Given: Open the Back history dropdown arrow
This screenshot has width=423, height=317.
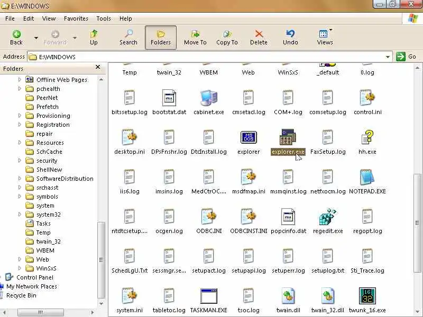Looking at the screenshot, I should coord(36,38).
